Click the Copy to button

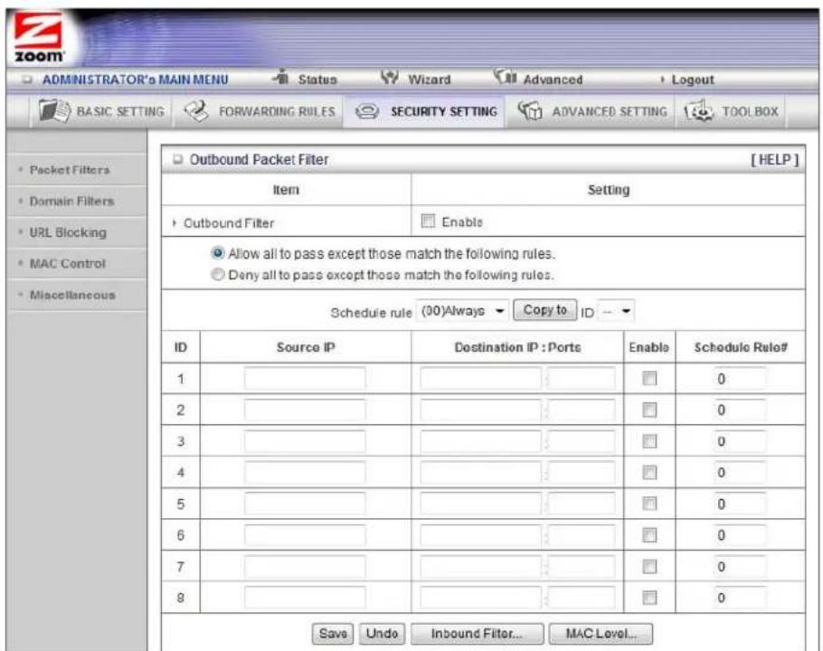click(x=544, y=310)
